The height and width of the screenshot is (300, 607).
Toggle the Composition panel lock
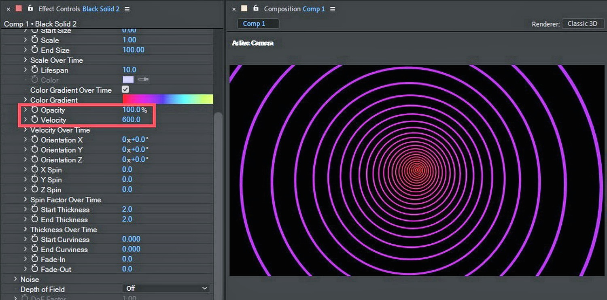point(256,8)
